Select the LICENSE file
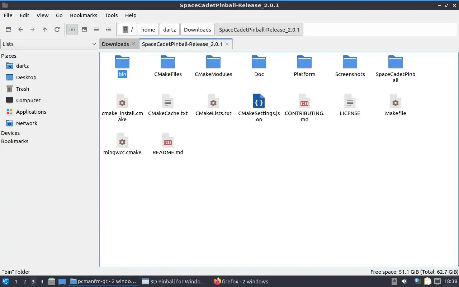 [x=350, y=105]
